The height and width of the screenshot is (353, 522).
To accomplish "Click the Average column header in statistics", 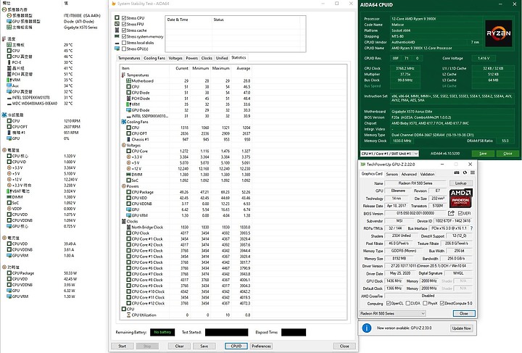I will [243, 68].
